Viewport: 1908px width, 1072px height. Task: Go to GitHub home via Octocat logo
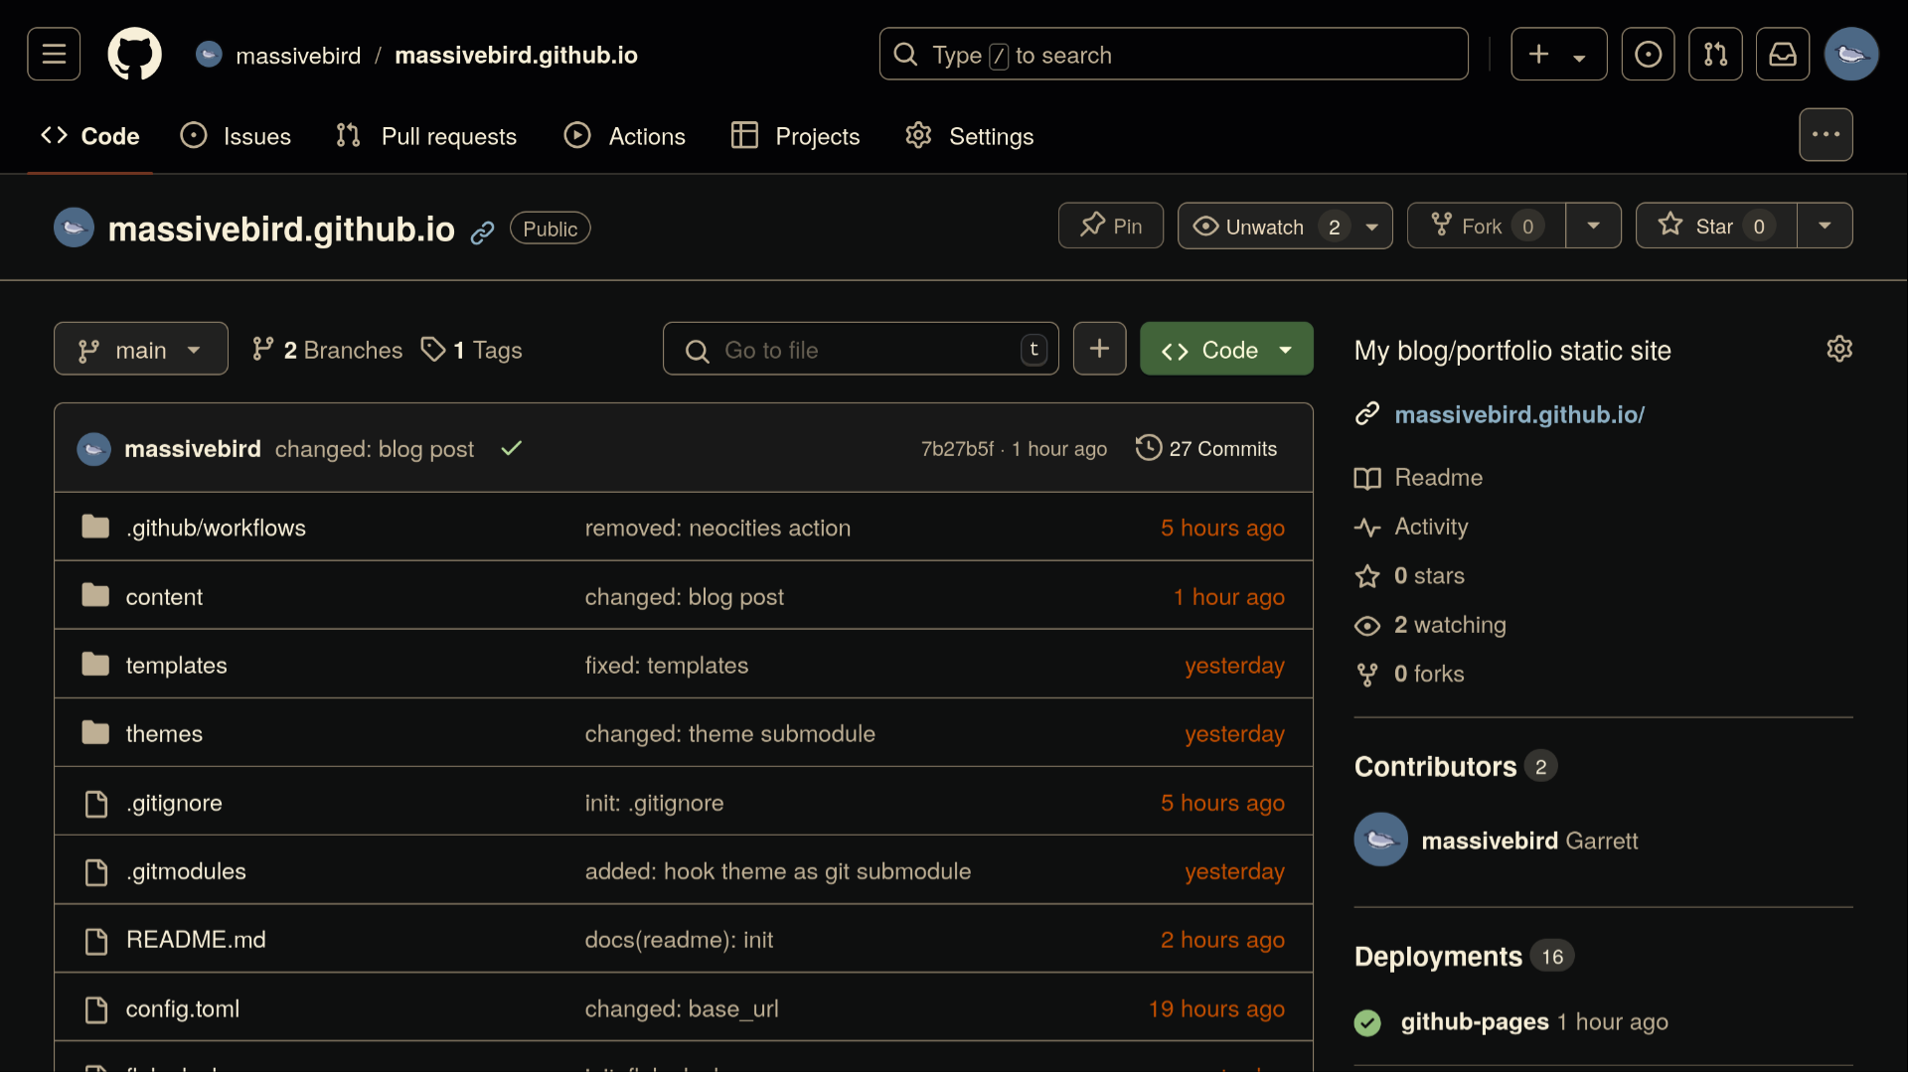134,54
